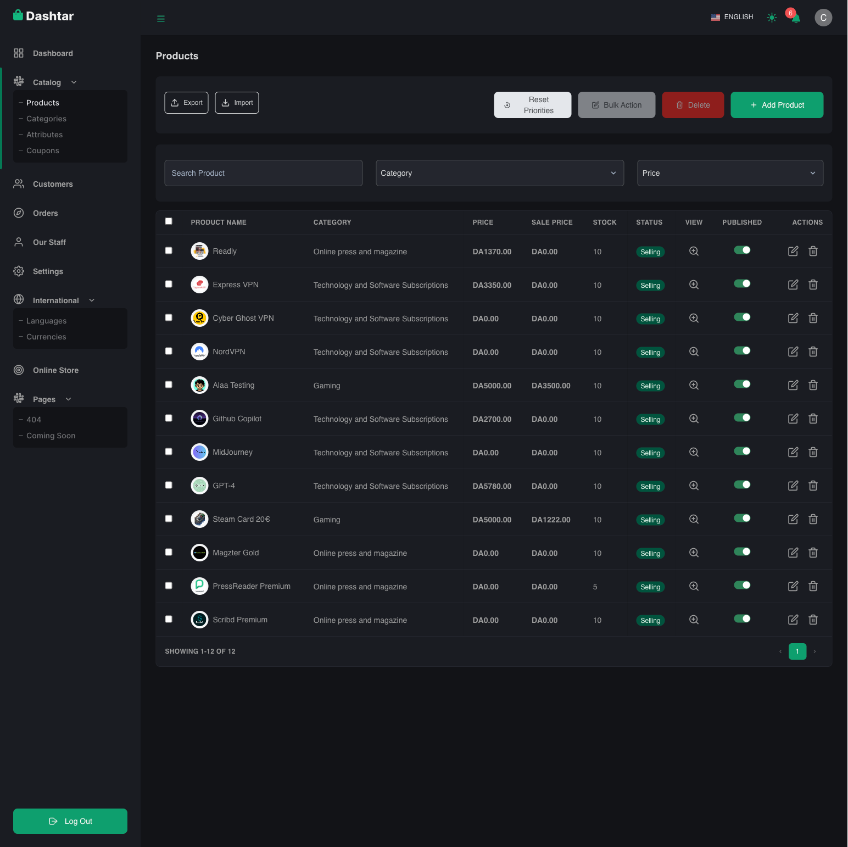
Task: Open the Category filter dropdown
Action: pos(499,173)
